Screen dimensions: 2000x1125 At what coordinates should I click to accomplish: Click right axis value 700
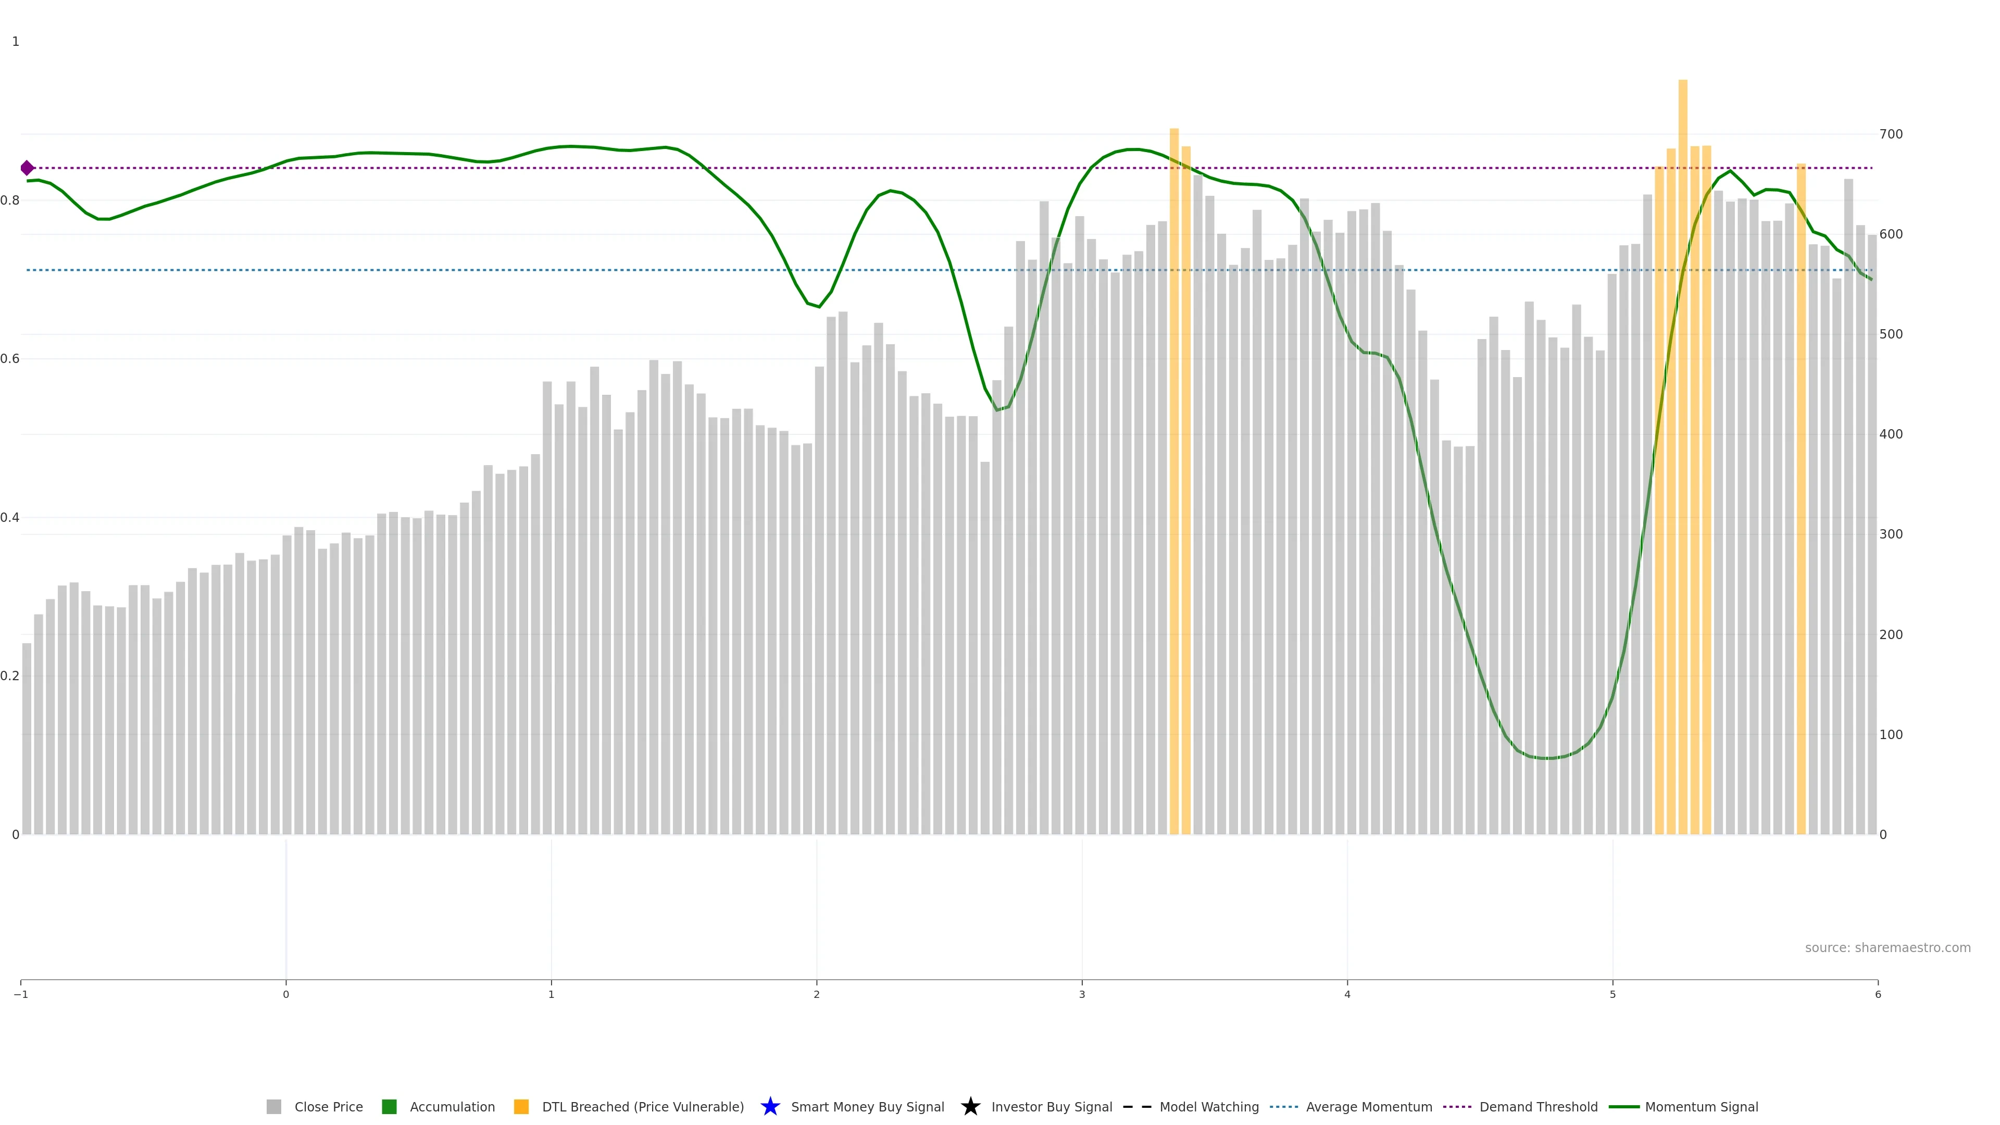click(x=1891, y=134)
